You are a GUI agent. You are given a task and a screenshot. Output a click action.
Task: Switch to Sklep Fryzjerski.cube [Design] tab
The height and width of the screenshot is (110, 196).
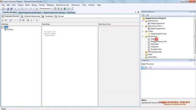click(30, 13)
